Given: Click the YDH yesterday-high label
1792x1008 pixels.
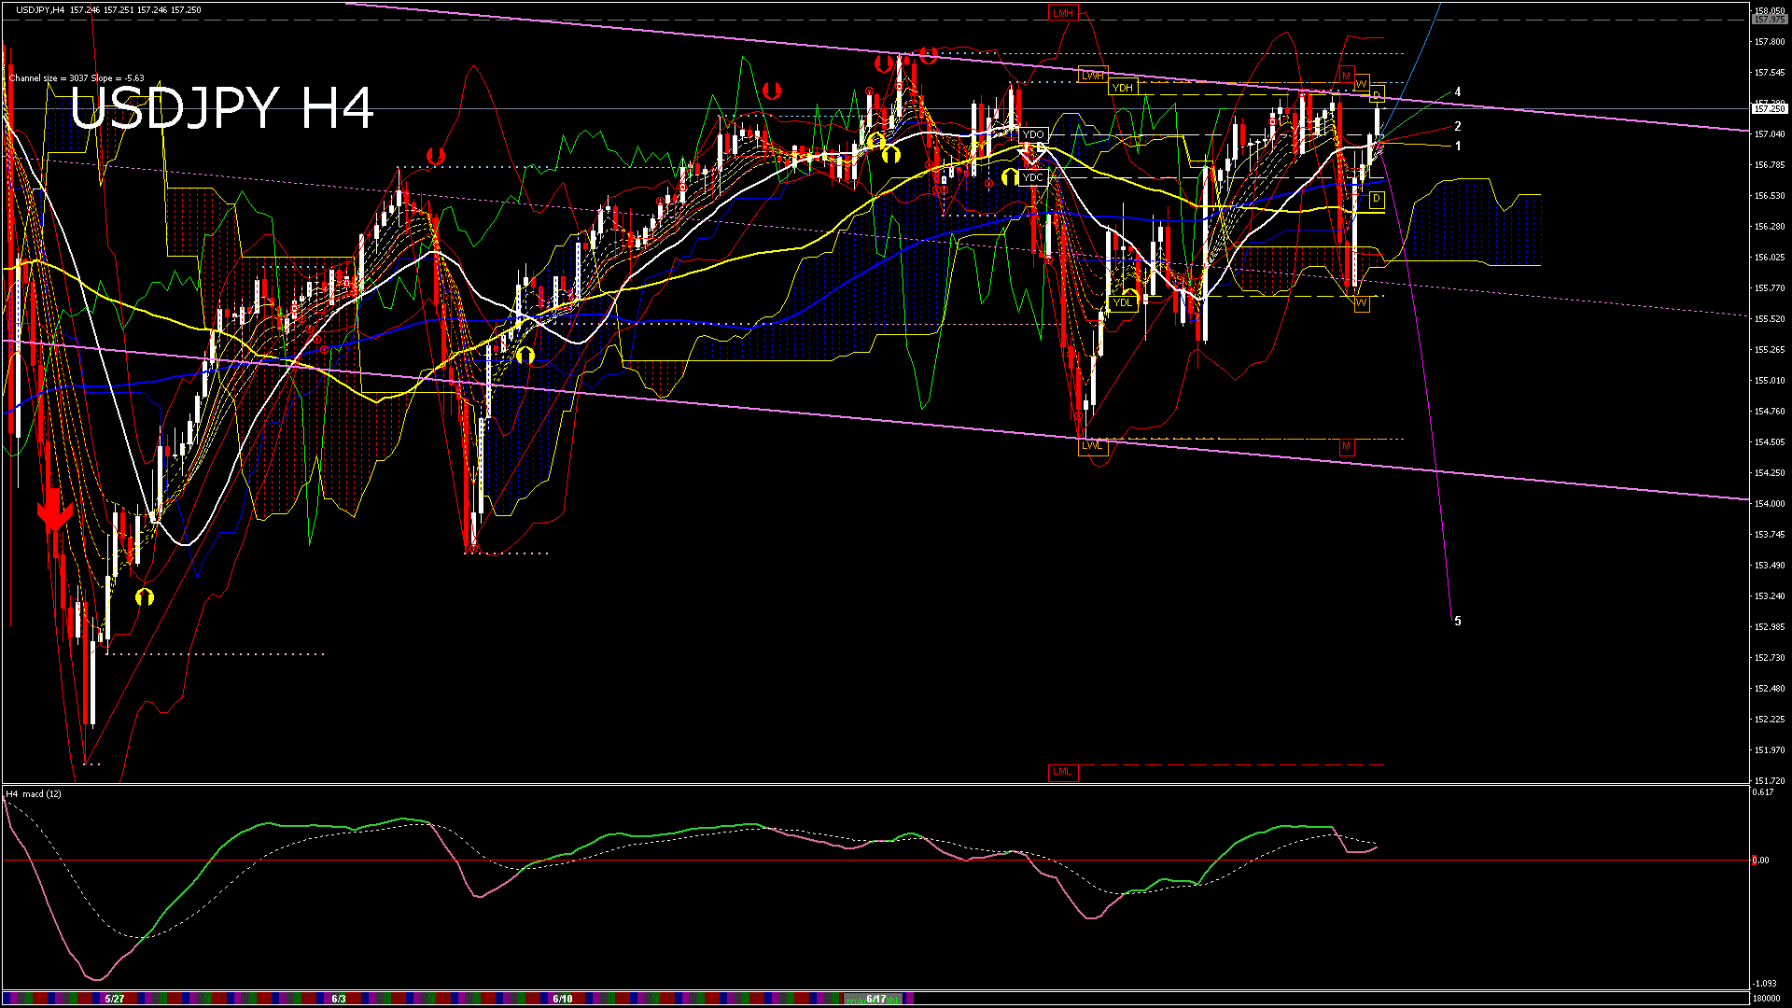Looking at the screenshot, I should pyautogui.click(x=1123, y=88).
